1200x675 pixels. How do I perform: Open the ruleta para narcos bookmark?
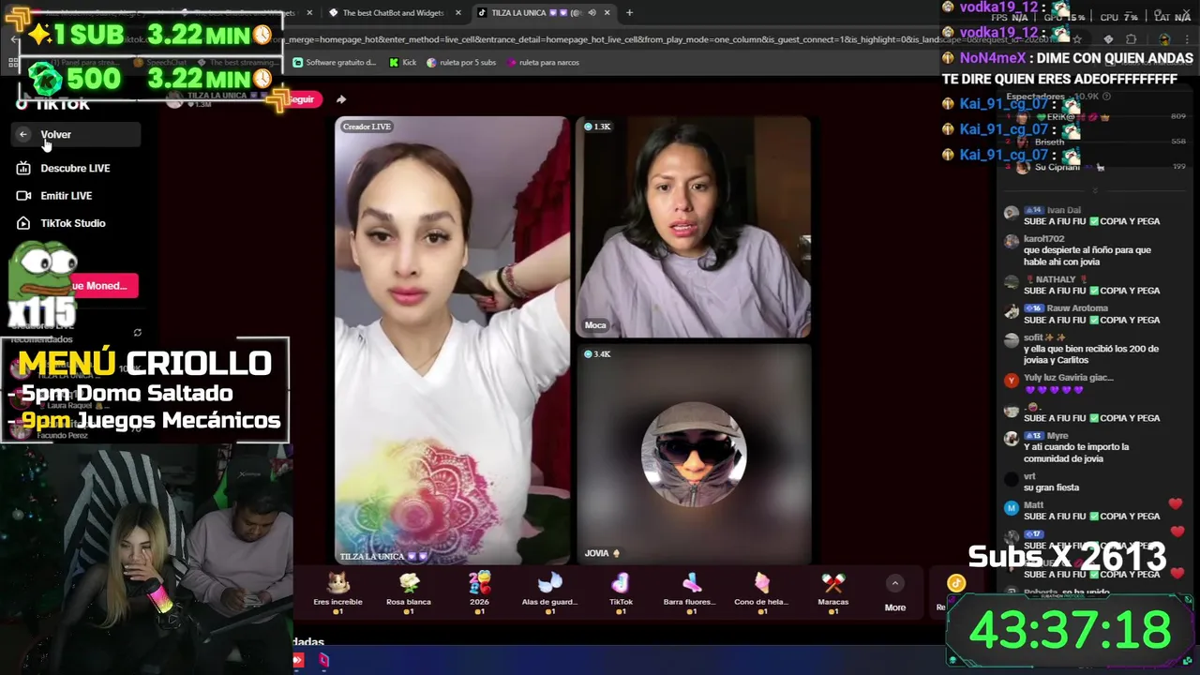tap(543, 63)
